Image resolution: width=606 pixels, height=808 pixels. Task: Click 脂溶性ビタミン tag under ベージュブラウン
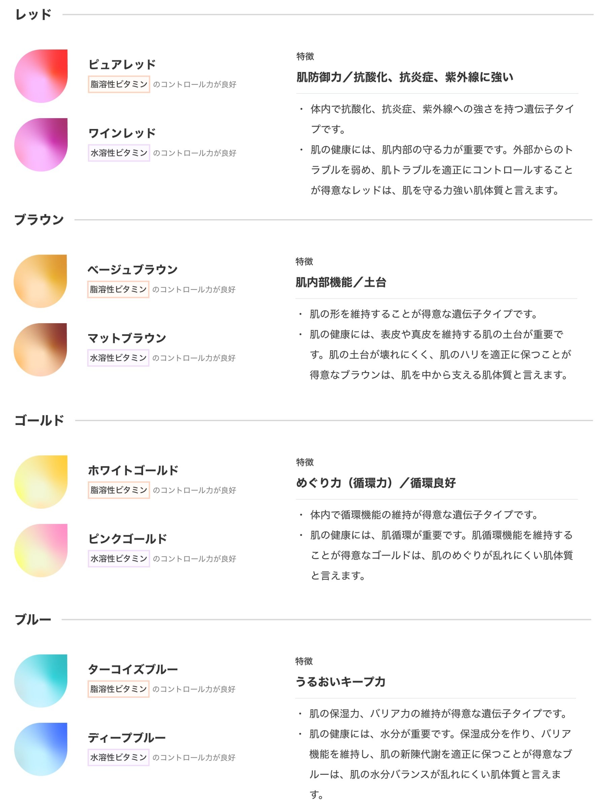pos(118,289)
